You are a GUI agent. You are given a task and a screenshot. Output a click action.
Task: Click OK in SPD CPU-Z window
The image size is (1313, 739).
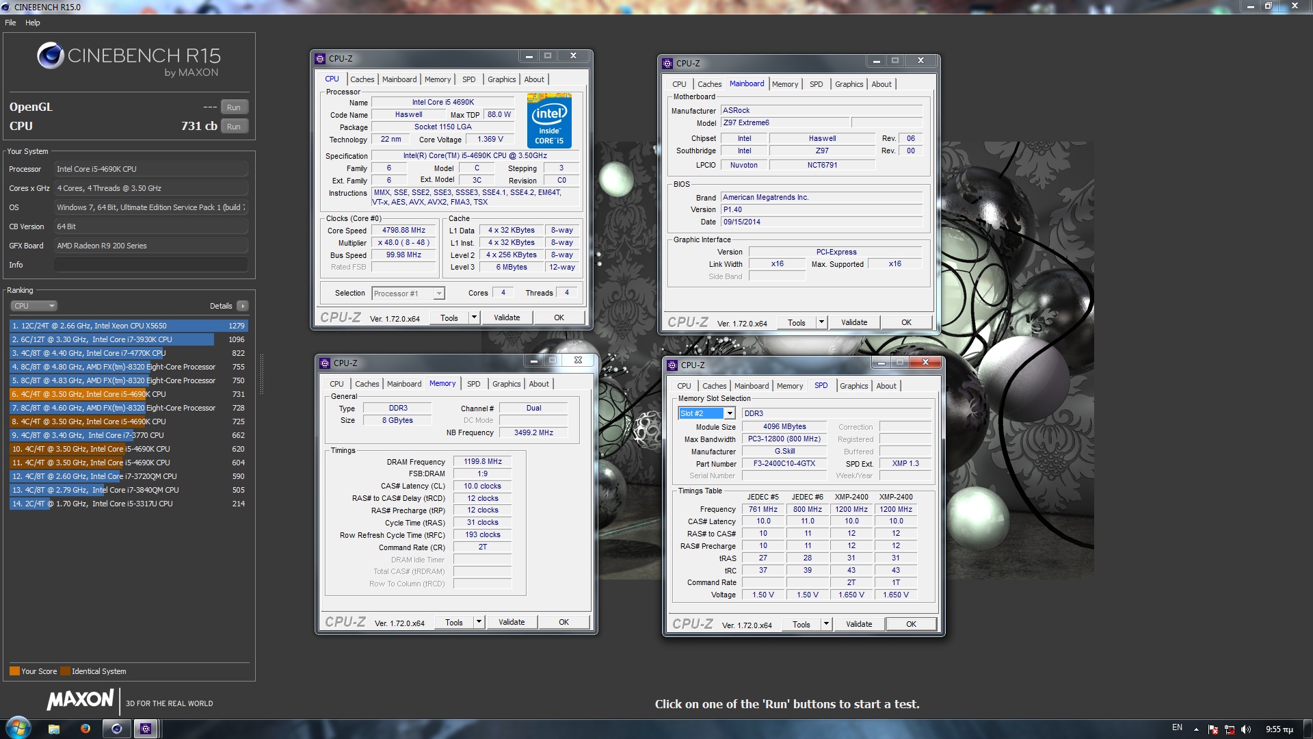point(911,625)
